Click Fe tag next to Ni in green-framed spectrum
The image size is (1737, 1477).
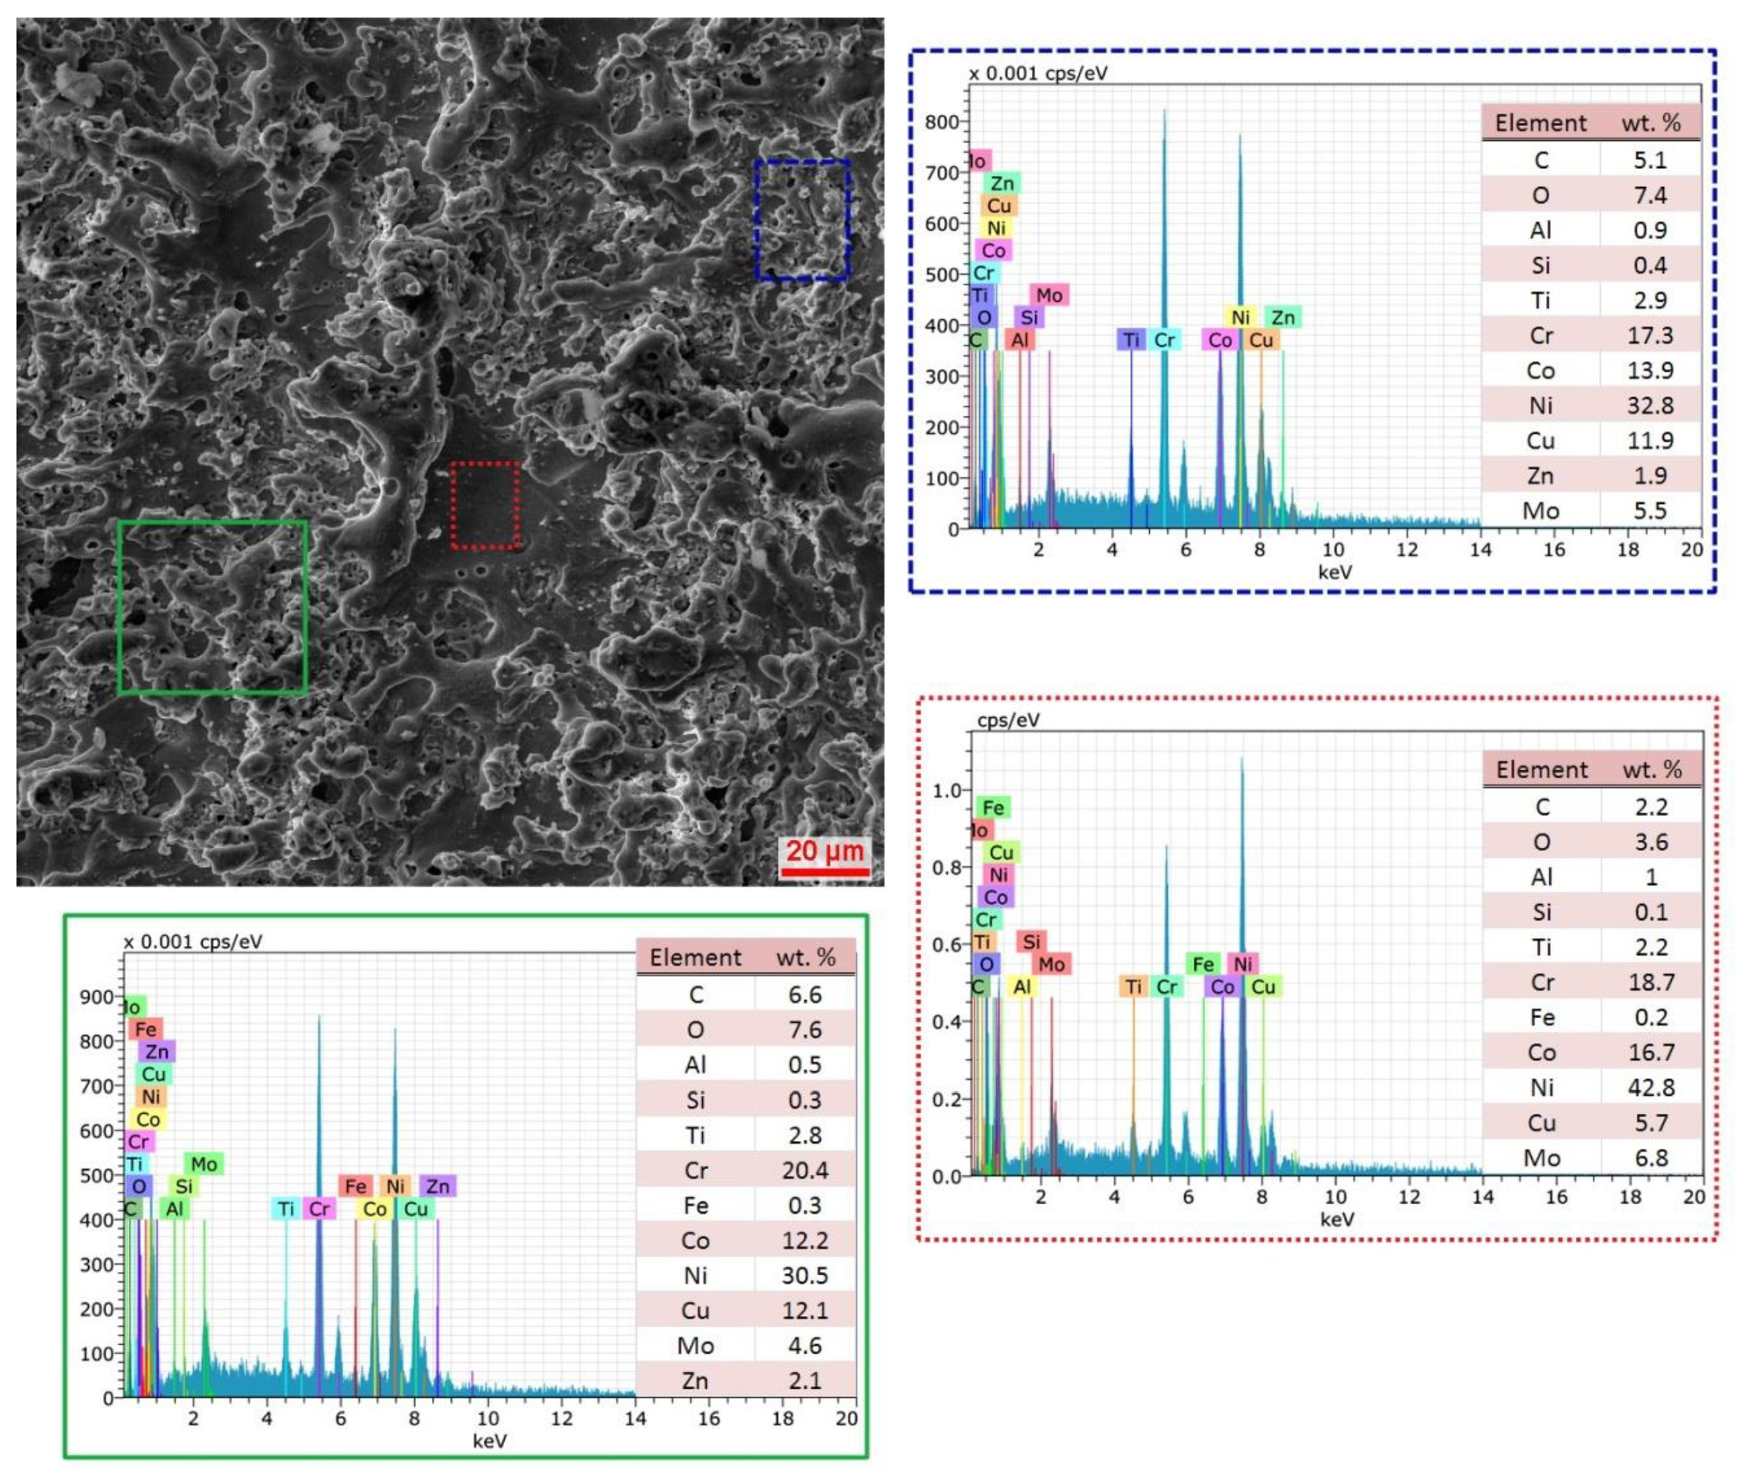355,1185
